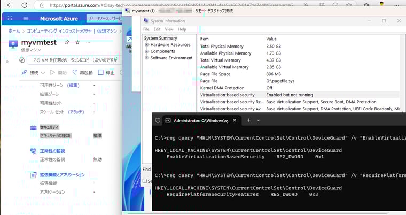The height and width of the screenshot is (215, 406).
Task: Expand the Software Environment node
Action: [x=147, y=58]
